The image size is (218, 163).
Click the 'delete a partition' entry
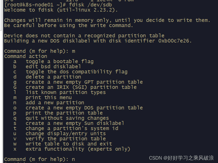pyautogui.click(x=47, y=77)
